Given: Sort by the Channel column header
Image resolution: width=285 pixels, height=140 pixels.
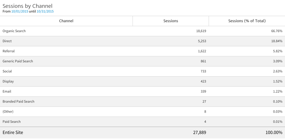Looking at the screenshot, I should click(x=66, y=21).
